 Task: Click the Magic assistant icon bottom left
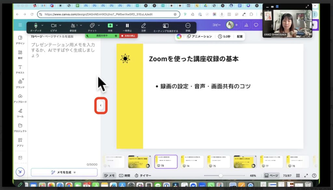[20, 172]
